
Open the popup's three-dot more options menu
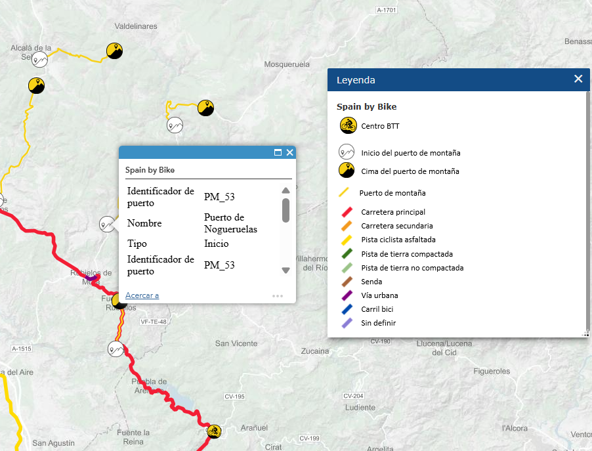coord(278,296)
